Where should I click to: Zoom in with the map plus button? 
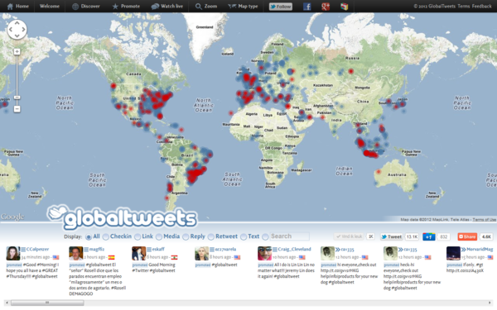[x=17, y=51]
